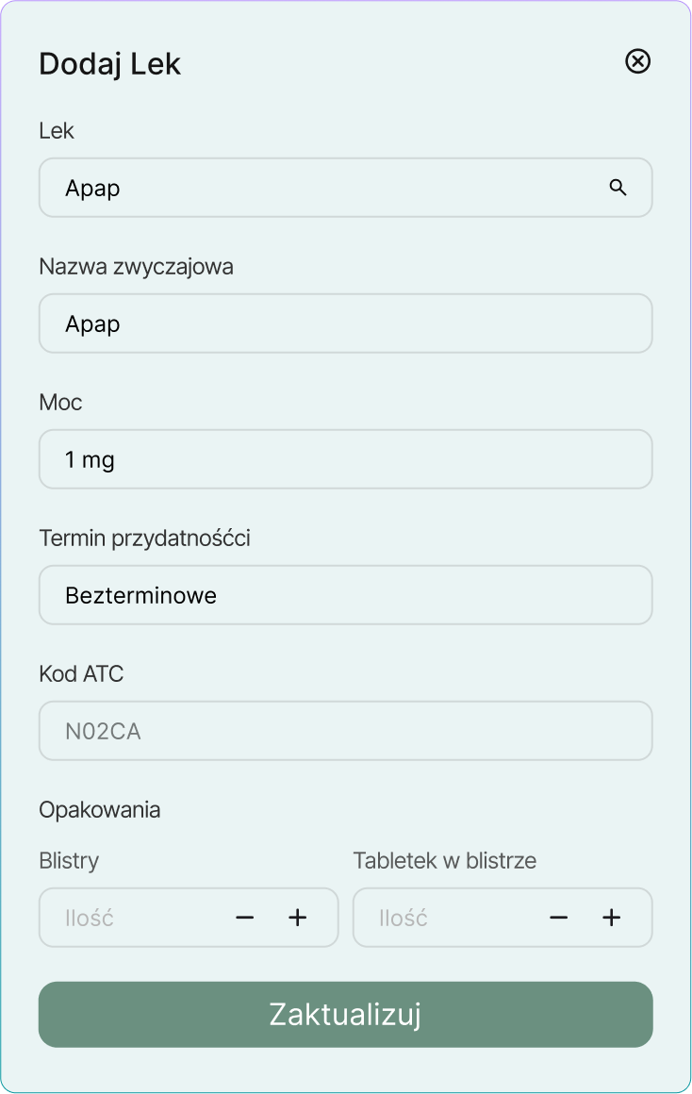Close the Dodaj Lek dialog
Screen dimensions: 692x1094
pos(638,61)
